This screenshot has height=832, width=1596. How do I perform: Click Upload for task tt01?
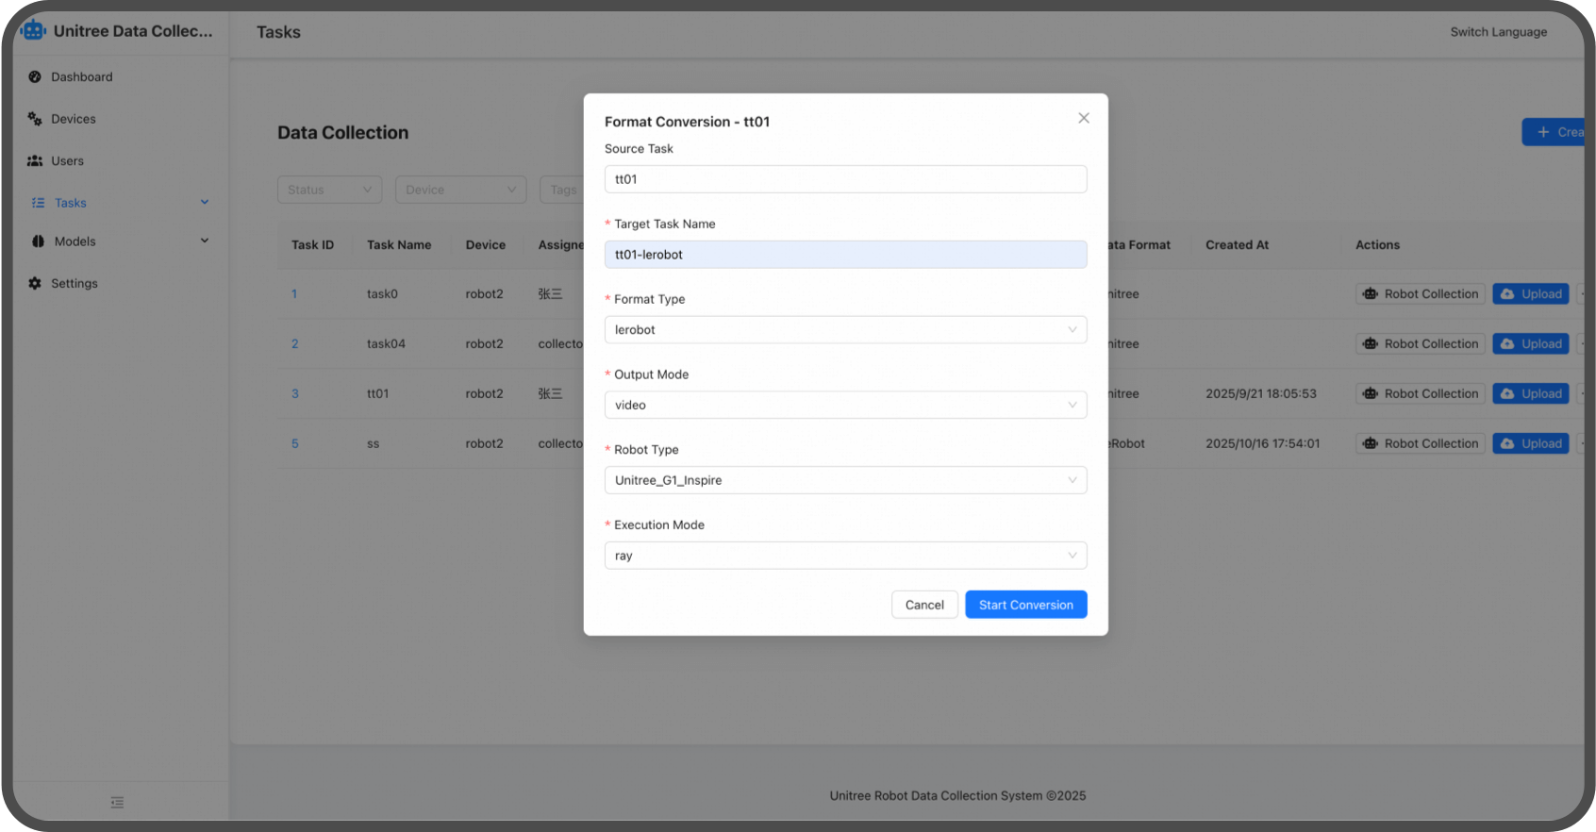1530,394
